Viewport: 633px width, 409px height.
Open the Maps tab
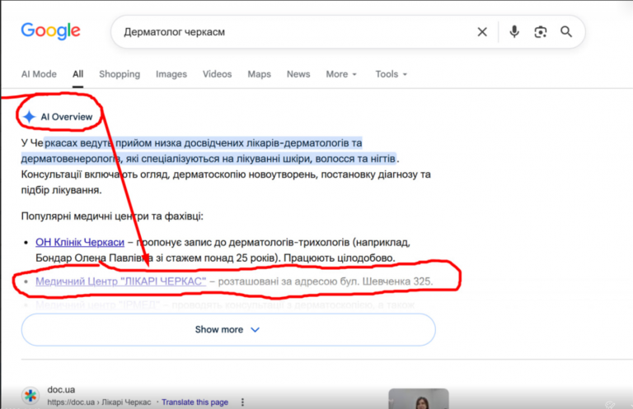(x=259, y=74)
